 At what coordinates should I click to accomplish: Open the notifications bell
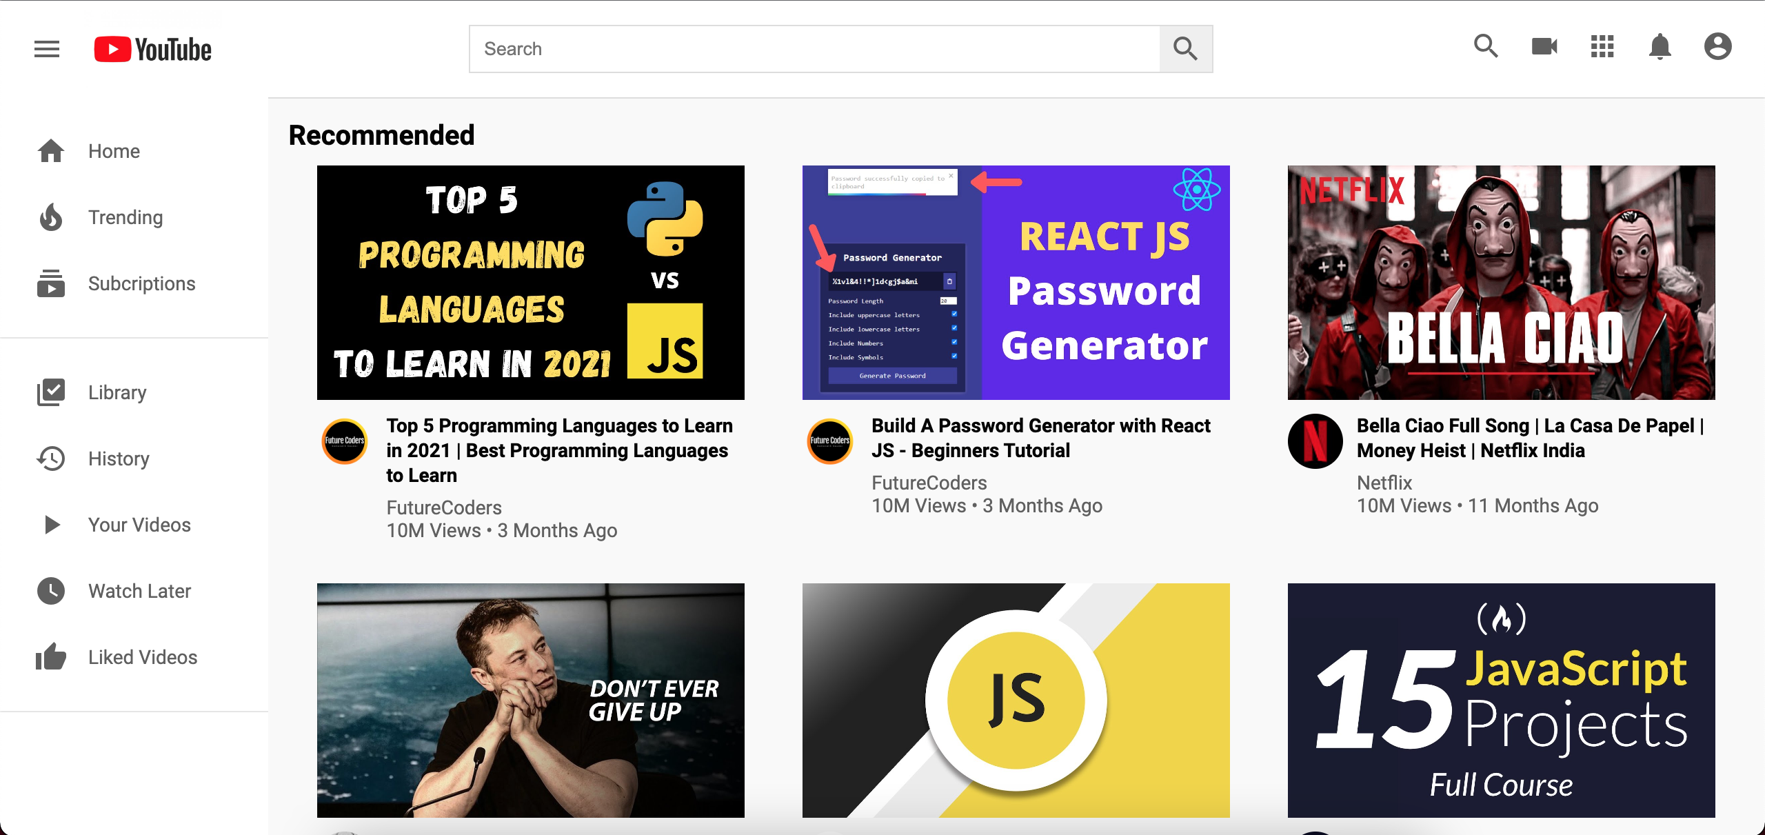point(1660,47)
